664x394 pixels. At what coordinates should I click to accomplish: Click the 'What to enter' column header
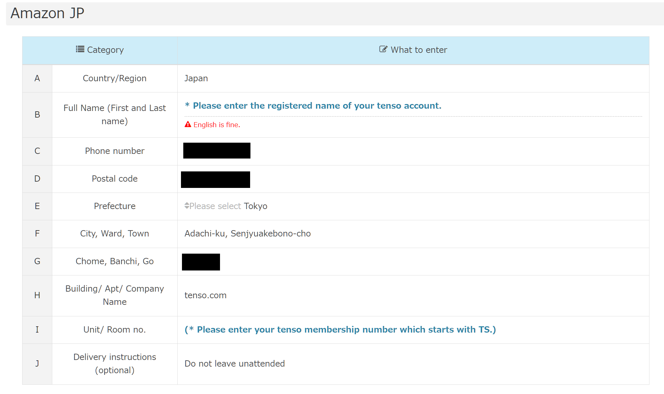(x=413, y=50)
